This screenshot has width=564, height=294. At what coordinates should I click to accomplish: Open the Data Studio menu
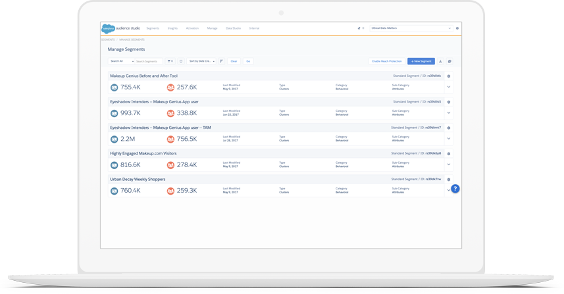tap(233, 28)
